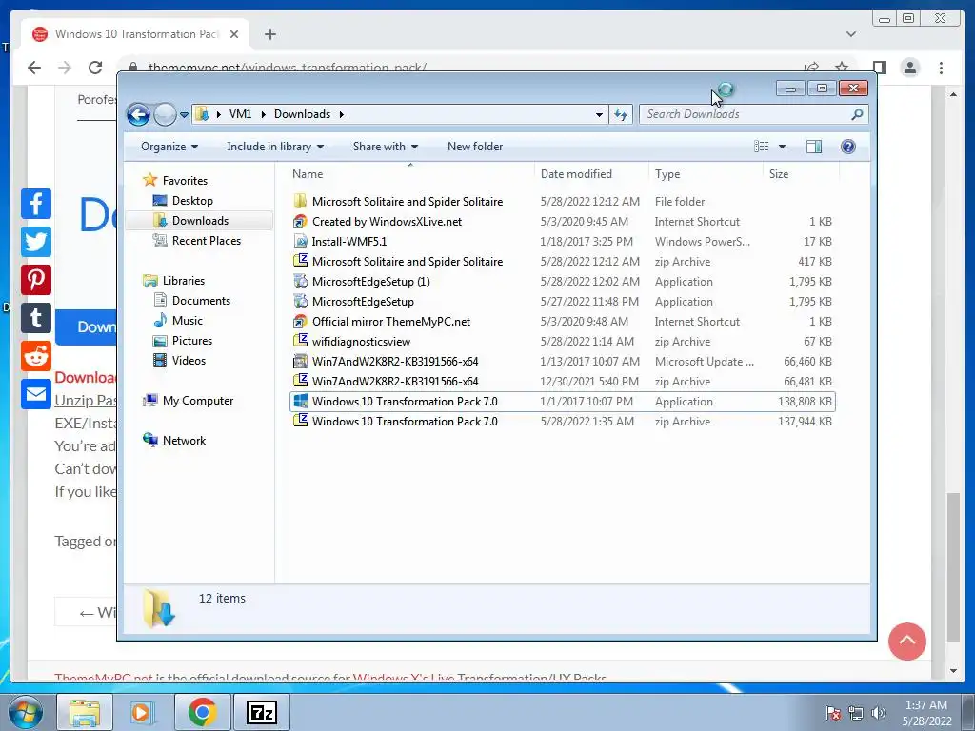975x731 pixels.
Task: Open Explorer Help question mark icon
Action: point(847,147)
